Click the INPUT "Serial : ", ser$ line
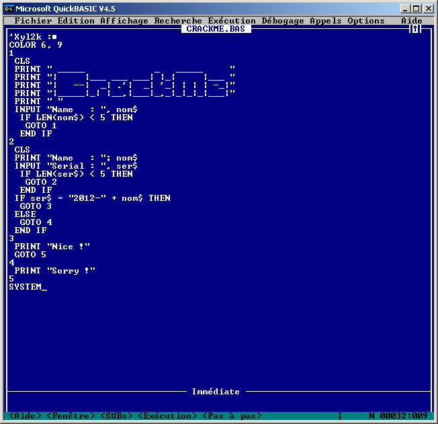The image size is (438, 424). click(x=76, y=166)
